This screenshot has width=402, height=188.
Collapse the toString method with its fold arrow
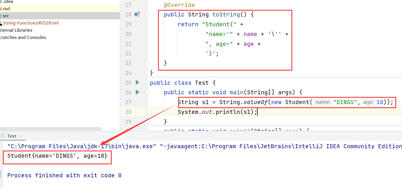147,14
